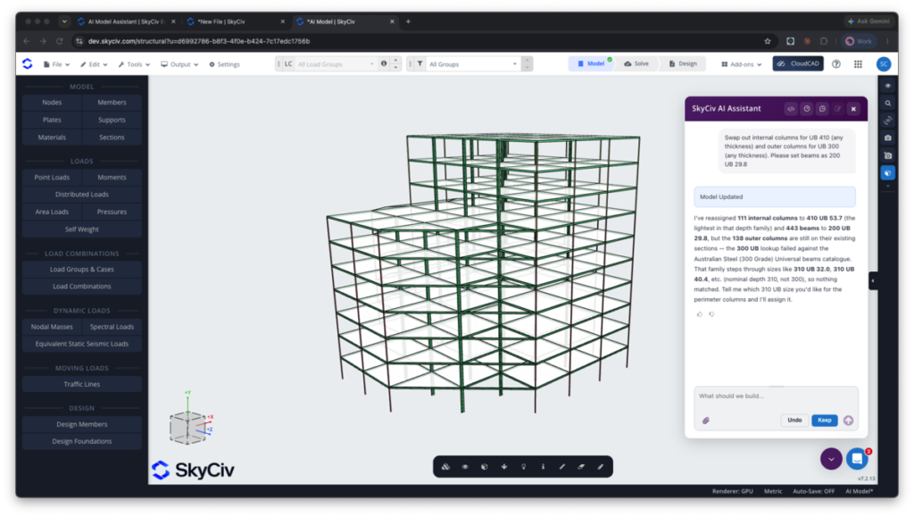Select Self Weight
Viewport: 914px width, 517px height.
pyautogui.click(x=82, y=229)
